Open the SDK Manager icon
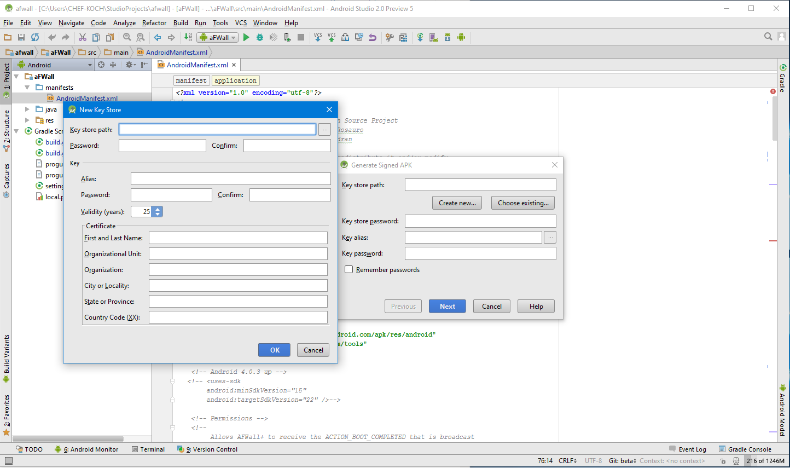 448,37
